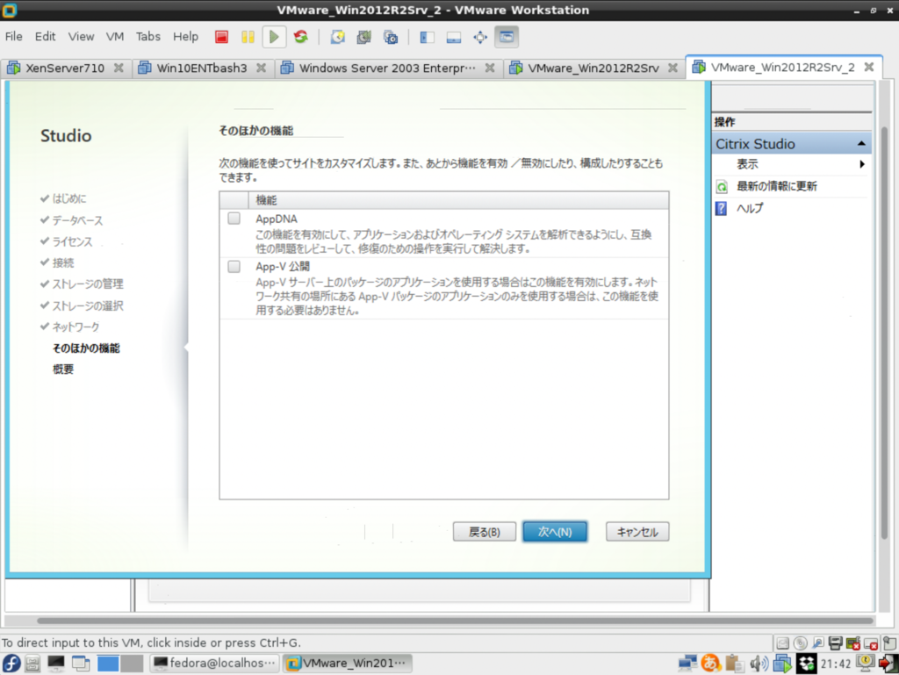Open the File menu
899x675 pixels.
tap(14, 37)
